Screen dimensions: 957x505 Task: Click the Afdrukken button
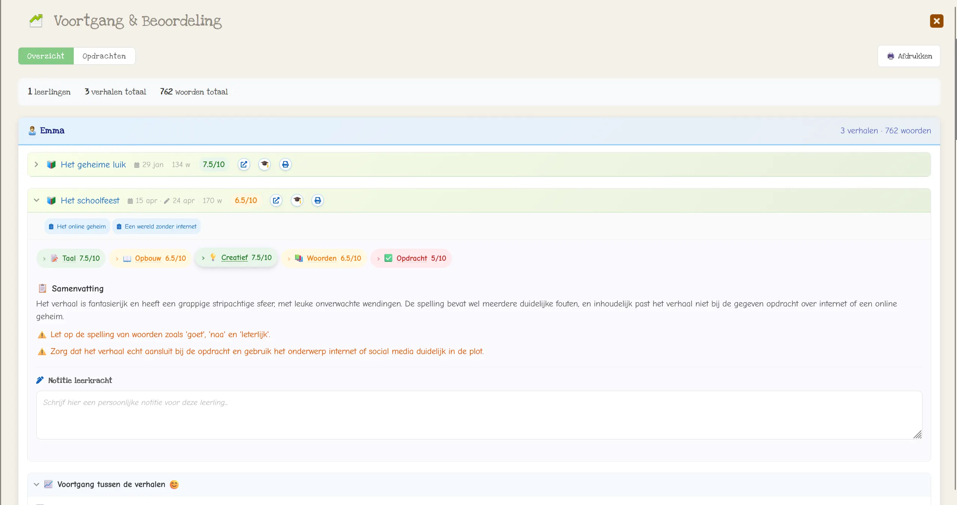click(x=909, y=56)
